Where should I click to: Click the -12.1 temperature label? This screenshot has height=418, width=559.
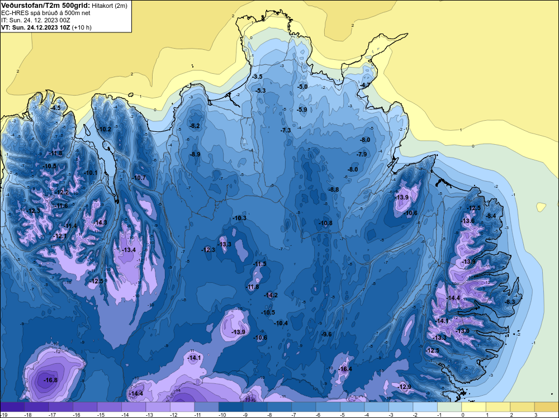pyautogui.click(x=60, y=236)
